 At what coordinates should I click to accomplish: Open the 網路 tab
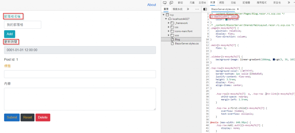(x=222, y=3)
